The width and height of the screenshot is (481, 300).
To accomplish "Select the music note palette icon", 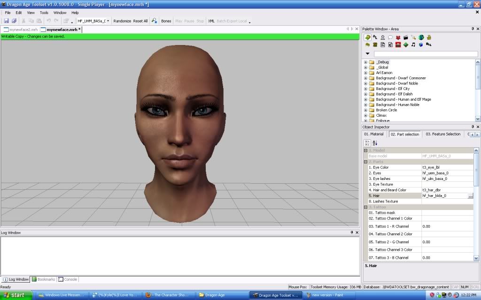I will click(413, 45).
